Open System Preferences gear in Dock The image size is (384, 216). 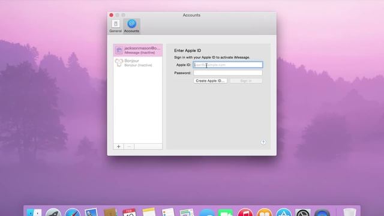302,213
